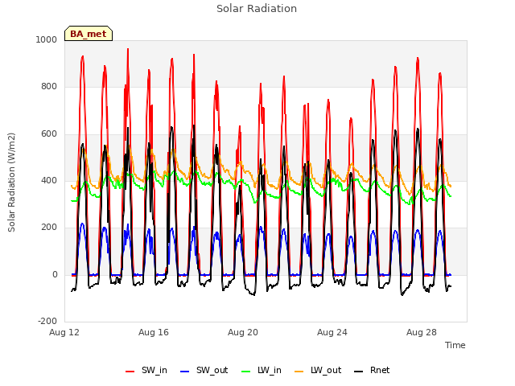Click the orange LW_out legend color marker
Image resolution: width=515 pixels, height=386 pixels.
(x=299, y=372)
